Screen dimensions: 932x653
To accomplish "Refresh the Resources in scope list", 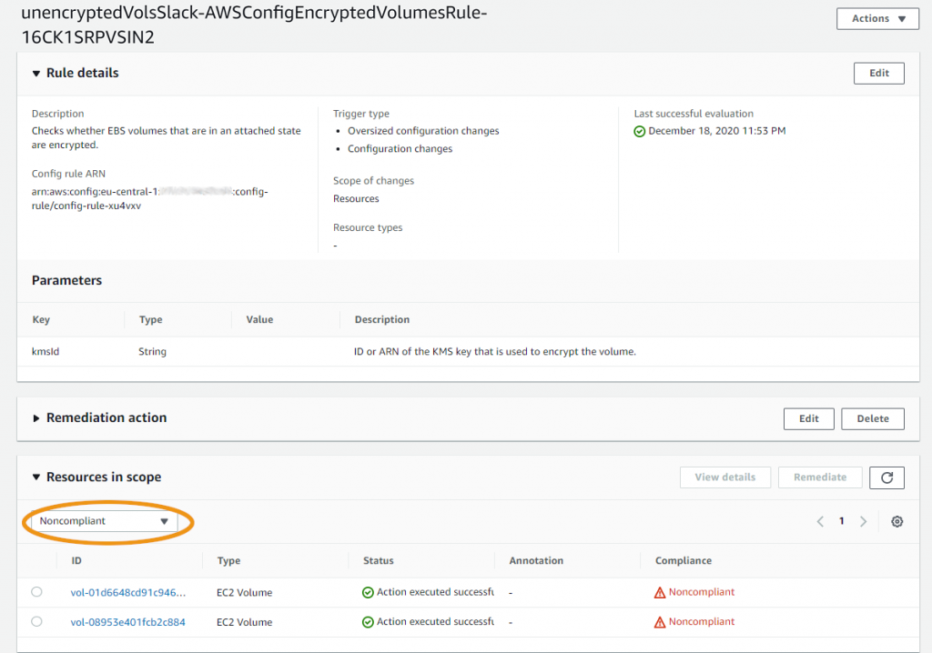I will tap(886, 477).
